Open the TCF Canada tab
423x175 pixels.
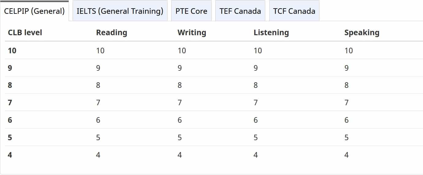tap(294, 11)
